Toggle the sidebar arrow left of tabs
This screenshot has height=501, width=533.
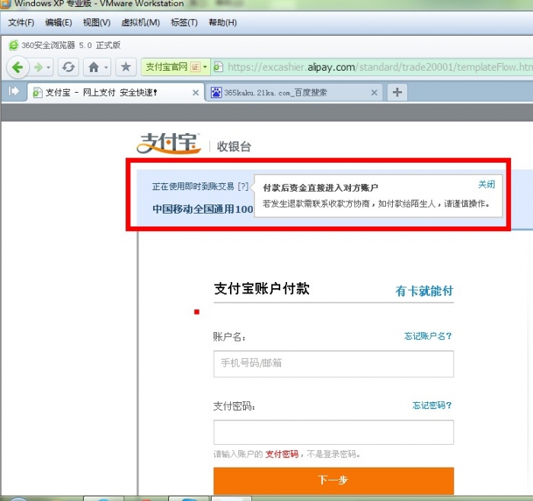coord(14,91)
